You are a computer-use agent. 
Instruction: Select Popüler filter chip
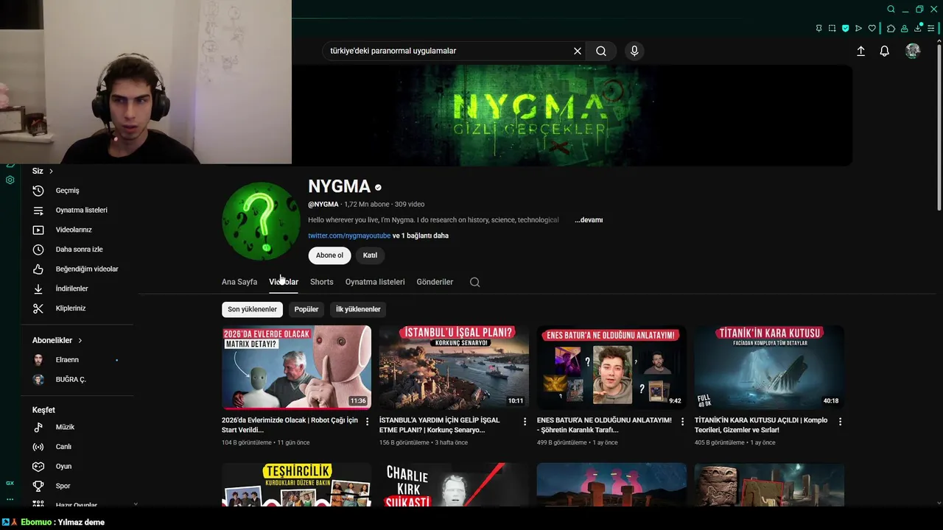[306, 309]
